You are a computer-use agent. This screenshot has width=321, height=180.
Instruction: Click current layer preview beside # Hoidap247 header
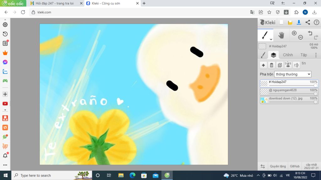pyautogui.click(x=262, y=46)
